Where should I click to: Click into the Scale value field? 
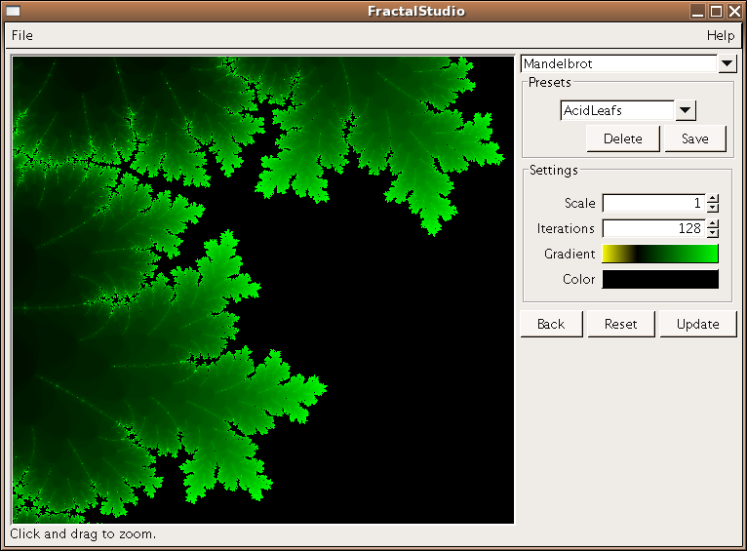[653, 203]
